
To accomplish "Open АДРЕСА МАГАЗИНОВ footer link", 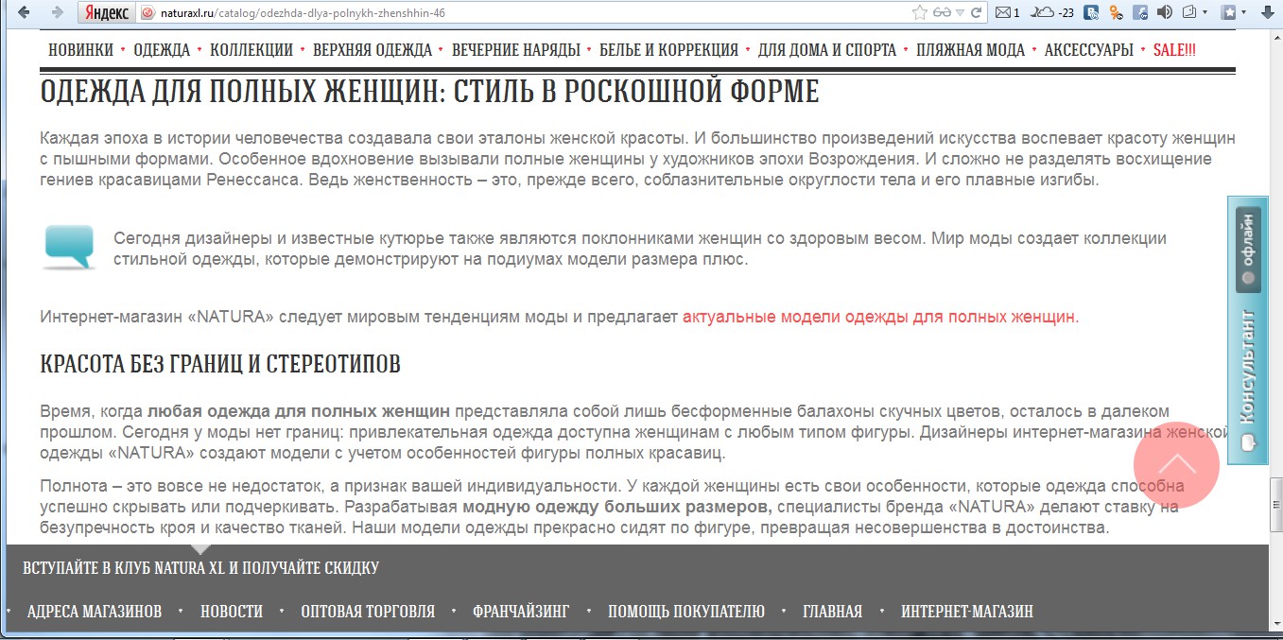I will point(95,612).
